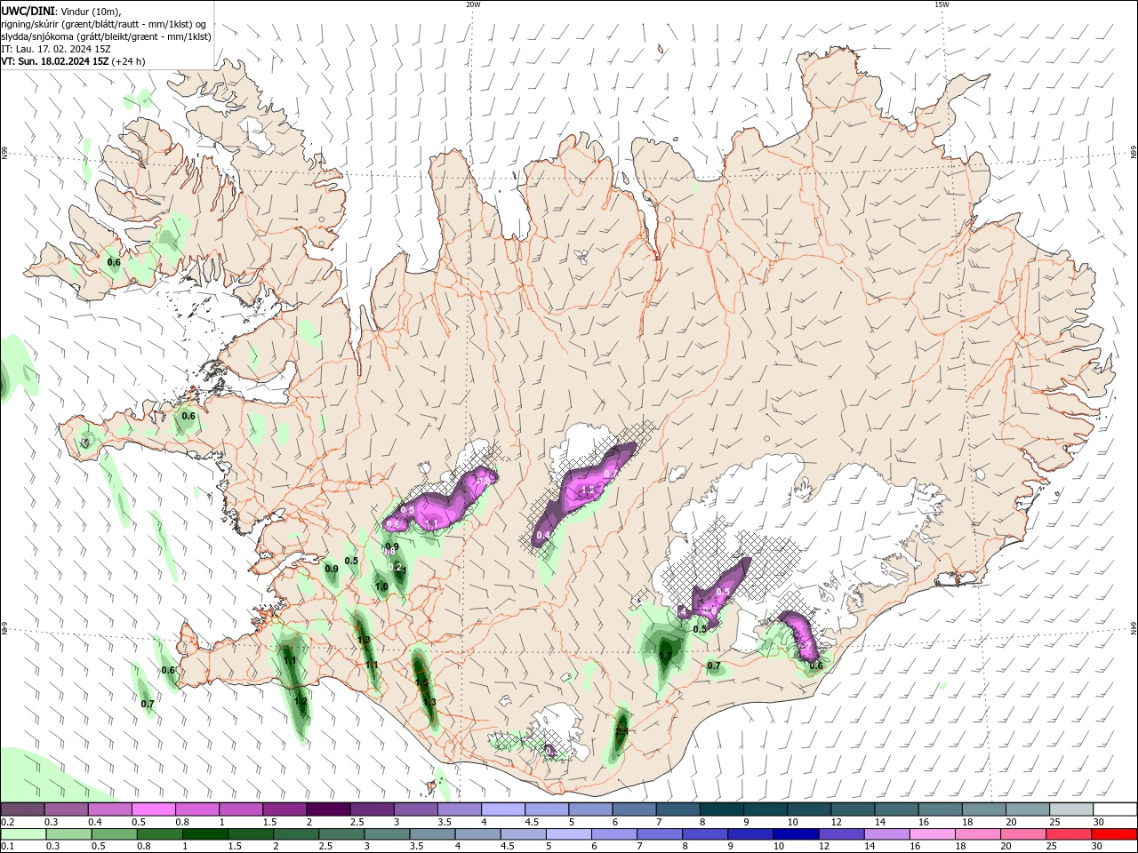Click the '1.7' precipitation value on the map
This screenshot has height=853, width=1138.
664,656
